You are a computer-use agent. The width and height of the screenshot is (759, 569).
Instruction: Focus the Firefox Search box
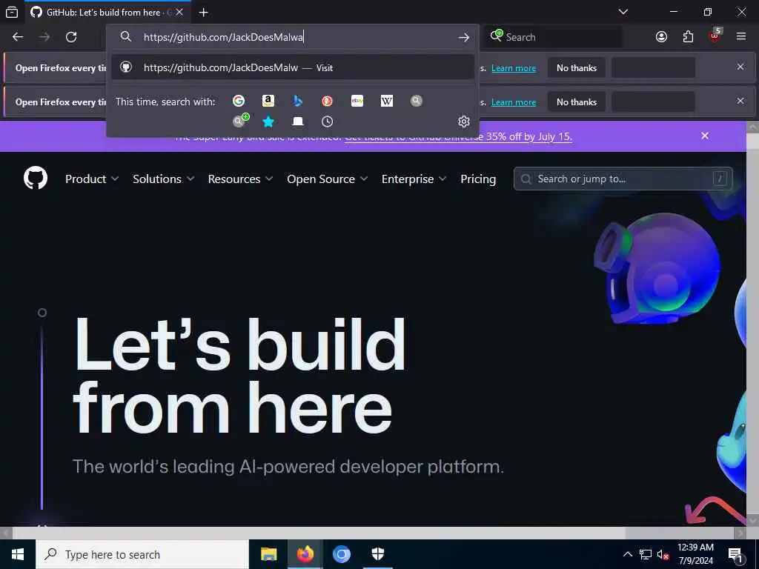(553, 37)
